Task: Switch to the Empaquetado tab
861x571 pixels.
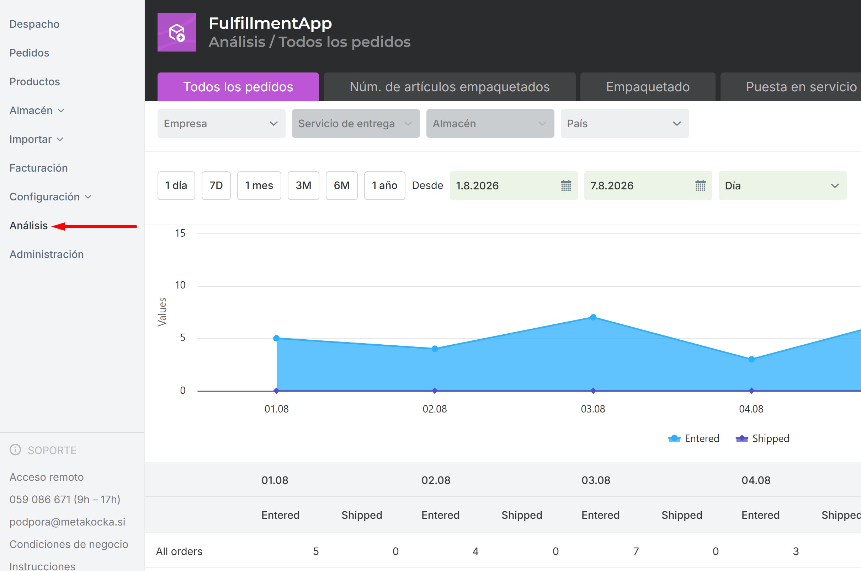Action: 647,87
